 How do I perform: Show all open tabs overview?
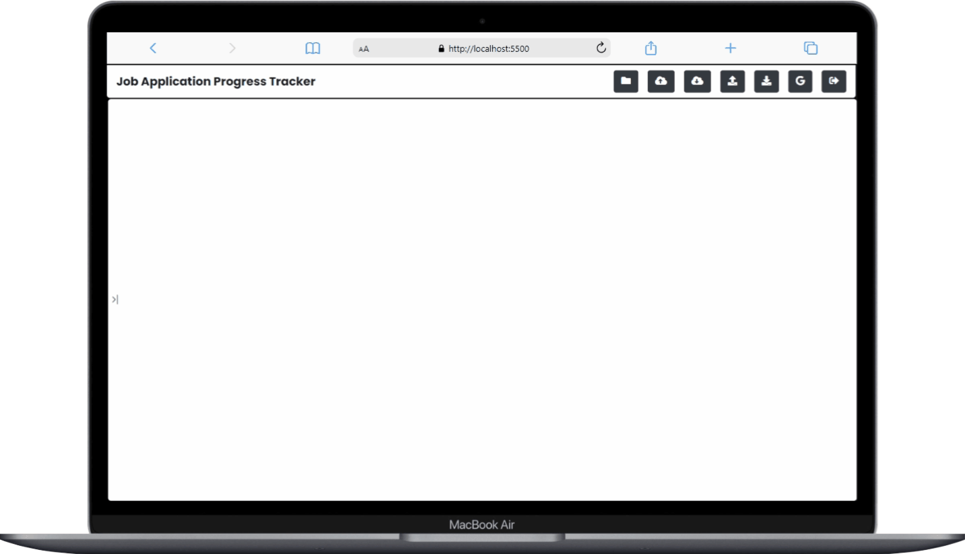click(811, 48)
